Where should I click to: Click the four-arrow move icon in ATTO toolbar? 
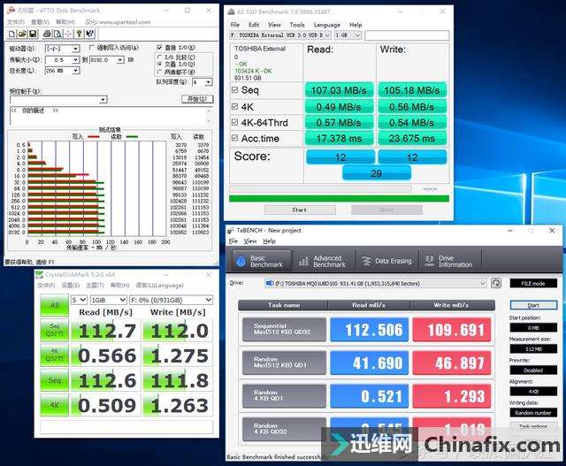pyautogui.click(x=68, y=34)
